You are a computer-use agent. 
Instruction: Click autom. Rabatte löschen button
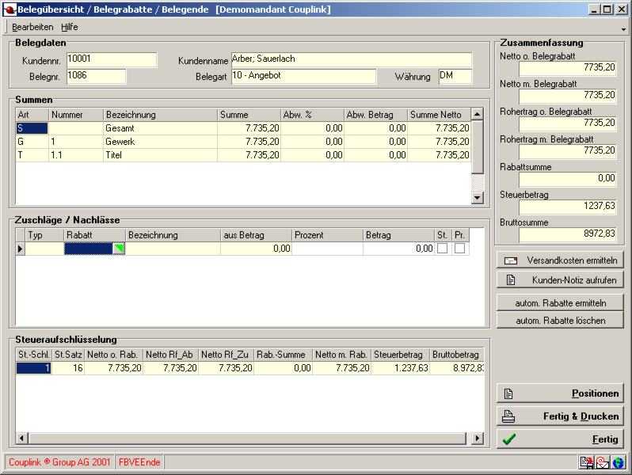[x=560, y=321]
